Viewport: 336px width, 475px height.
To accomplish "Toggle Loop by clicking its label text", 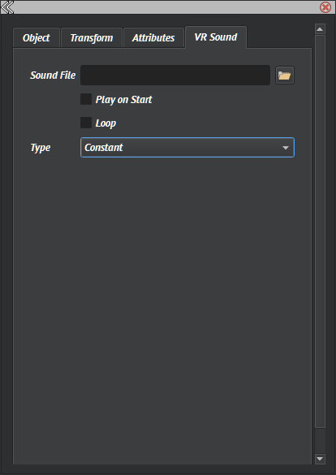I will click(106, 123).
